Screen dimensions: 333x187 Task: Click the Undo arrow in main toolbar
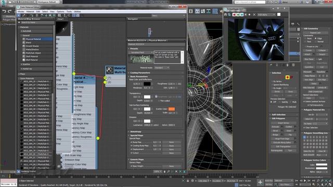[x=4, y=11]
